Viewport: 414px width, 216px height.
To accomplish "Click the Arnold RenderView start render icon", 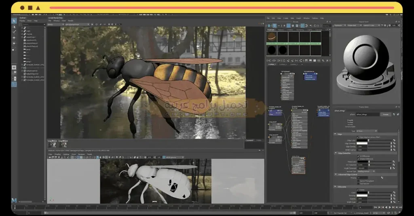I will [92, 25].
